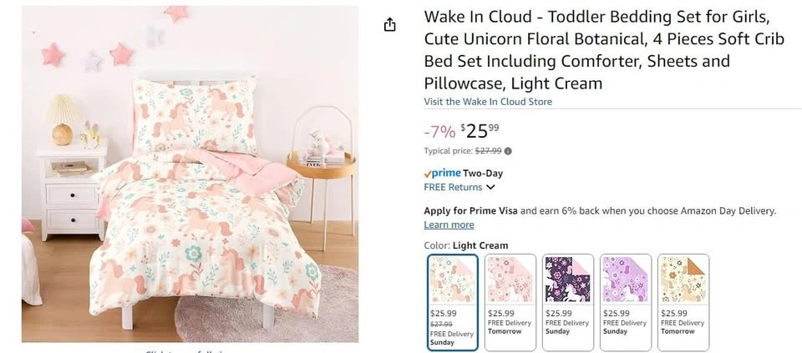The width and height of the screenshot is (802, 353).
Task: Click the crossed-out $27.99 typical price
Action: pyautogui.click(x=488, y=151)
